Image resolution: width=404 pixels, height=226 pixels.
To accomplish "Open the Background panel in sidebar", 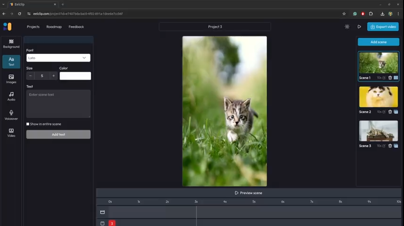I will (x=11, y=43).
